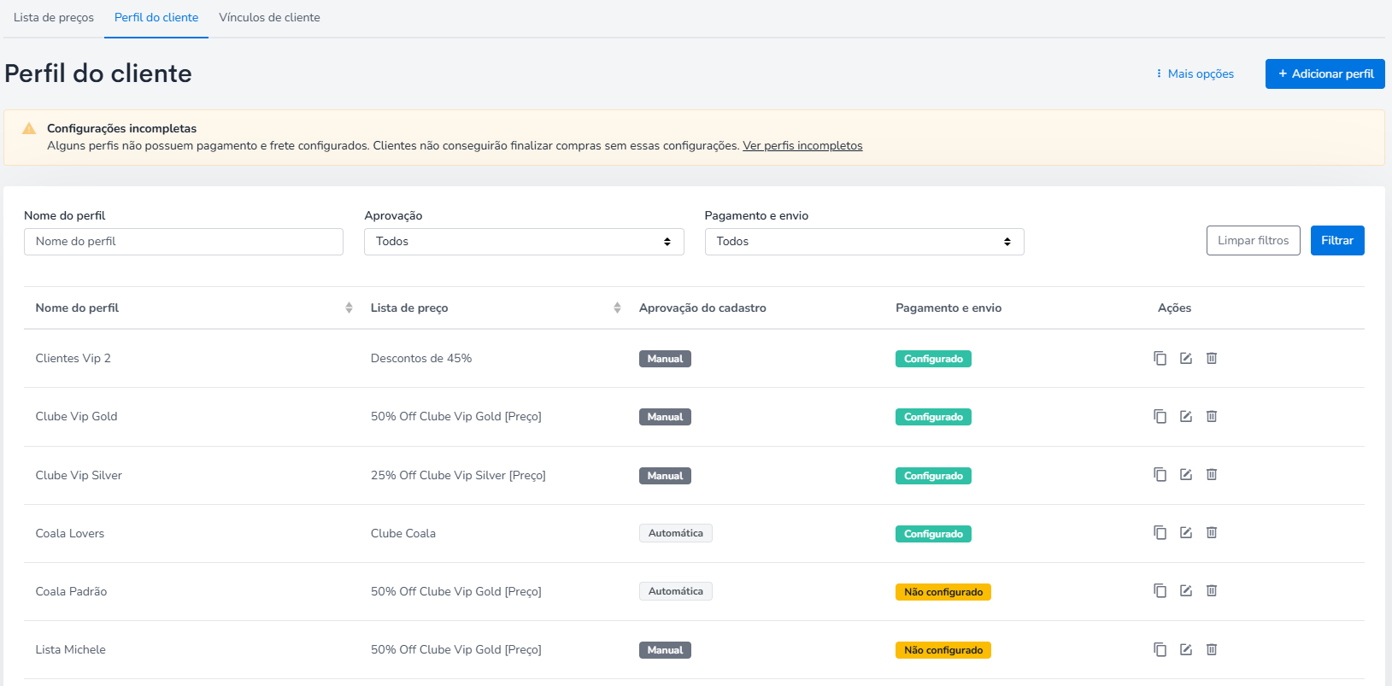Screen dimensions: 1392x686
Task: Click Manual badge in Lista Michele row
Action: 665,650
